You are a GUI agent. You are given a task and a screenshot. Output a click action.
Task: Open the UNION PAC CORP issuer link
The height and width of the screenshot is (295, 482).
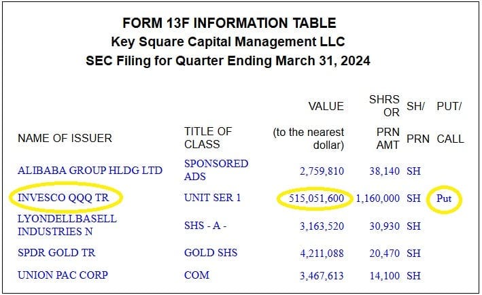pyautogui.click(x=63, y=275)
